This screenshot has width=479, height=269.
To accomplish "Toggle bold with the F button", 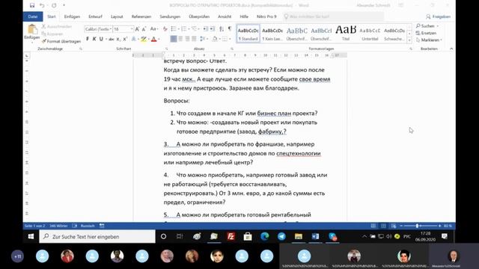I will click(88, 39).
